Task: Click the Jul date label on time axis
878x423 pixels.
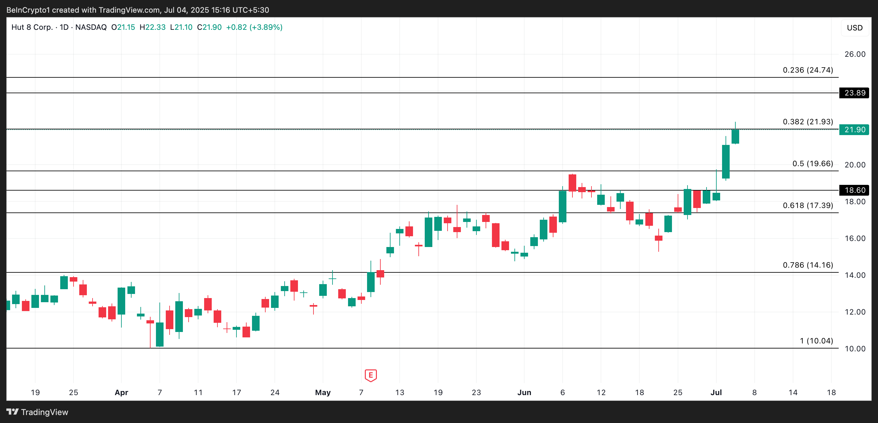Action: (716, 392)
